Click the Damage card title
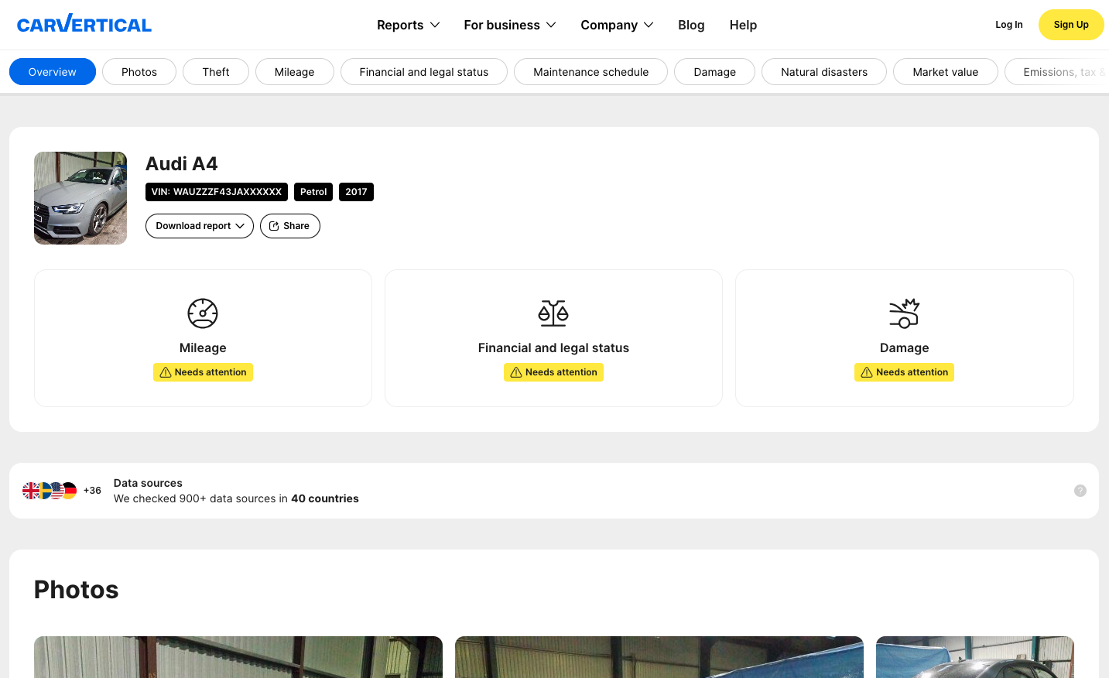This screenshot has height=678, width=1109. click(904, 348)
